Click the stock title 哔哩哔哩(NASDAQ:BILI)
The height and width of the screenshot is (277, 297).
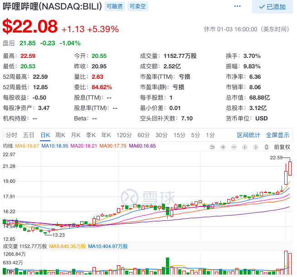point(52,7)
